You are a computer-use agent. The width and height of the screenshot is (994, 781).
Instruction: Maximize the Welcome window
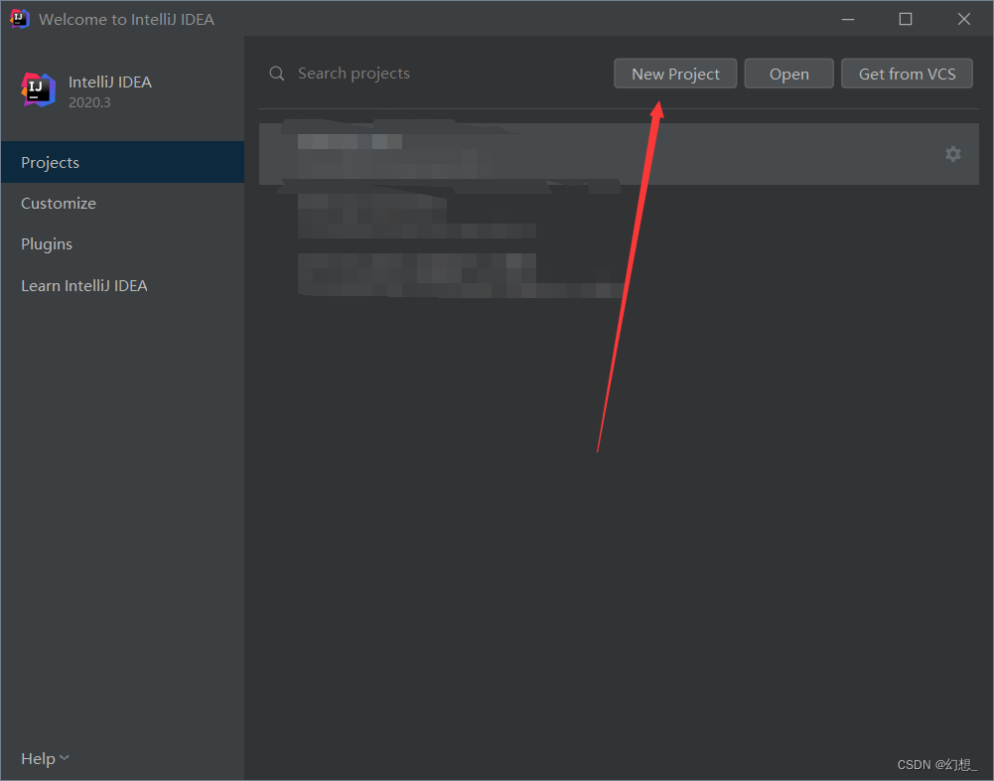coord(906,19)
